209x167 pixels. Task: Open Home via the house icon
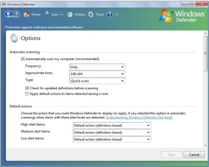pos(26,14)
